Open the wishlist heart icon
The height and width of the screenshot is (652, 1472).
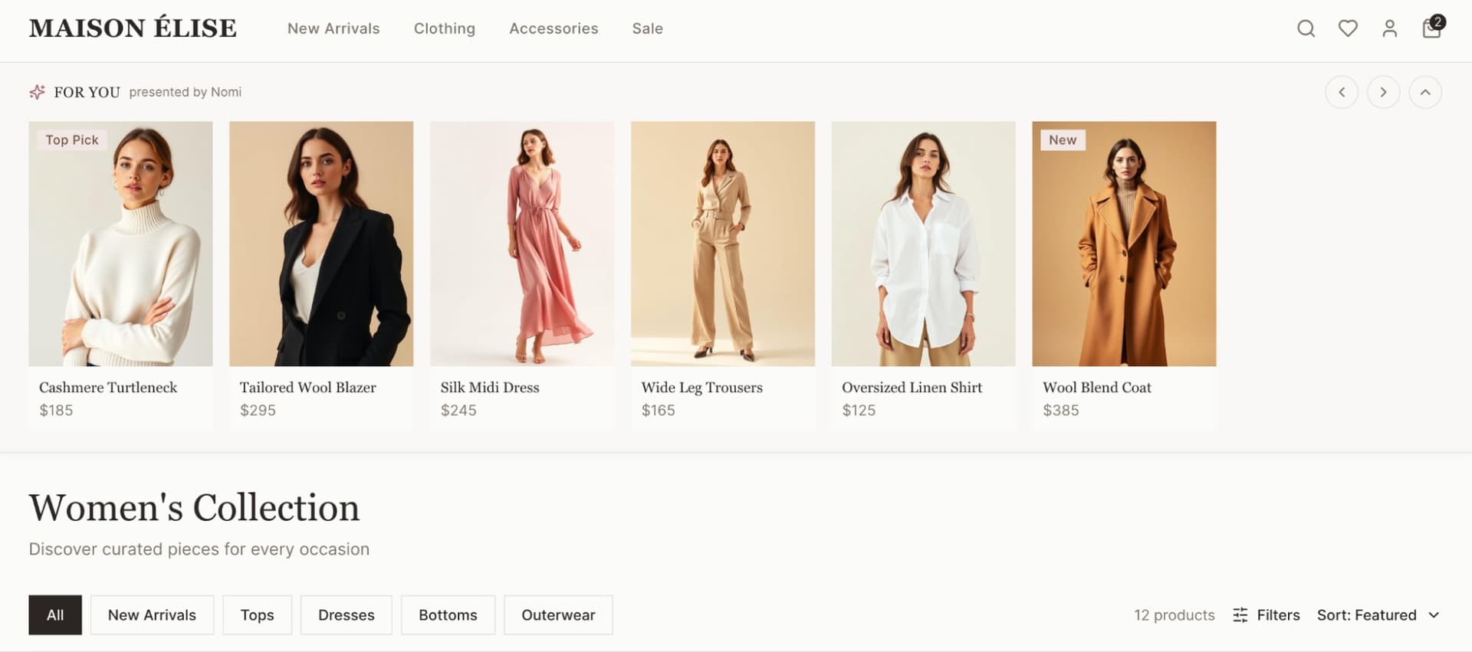[1348, 28]
